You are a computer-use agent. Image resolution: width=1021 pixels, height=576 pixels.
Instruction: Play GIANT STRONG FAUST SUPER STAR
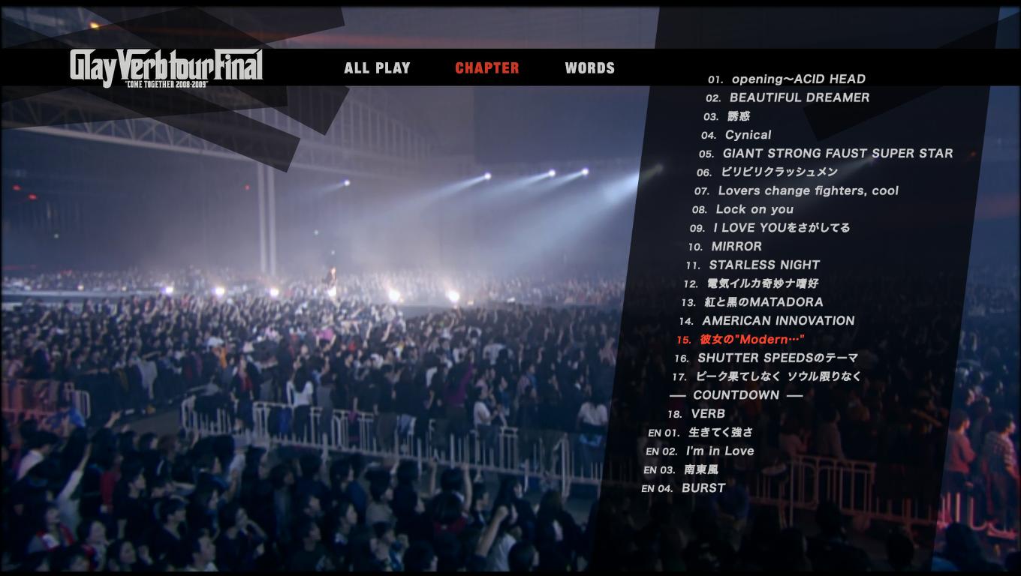(826, 154)
